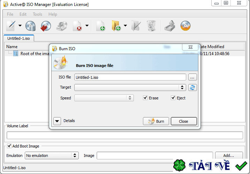Expand the Details section arrow

click(57, 121)
